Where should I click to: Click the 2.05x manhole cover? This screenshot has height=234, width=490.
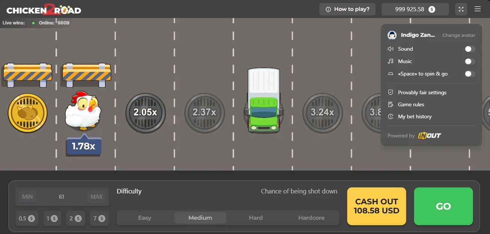pyautogui.click(x=146, y=112)
